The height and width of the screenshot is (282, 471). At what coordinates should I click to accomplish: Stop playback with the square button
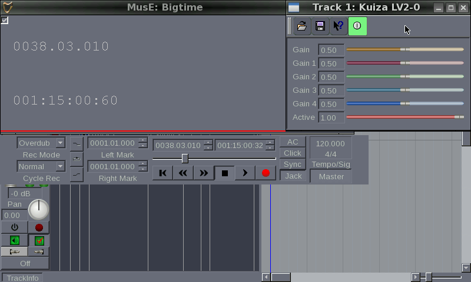(x=224, y=173)
